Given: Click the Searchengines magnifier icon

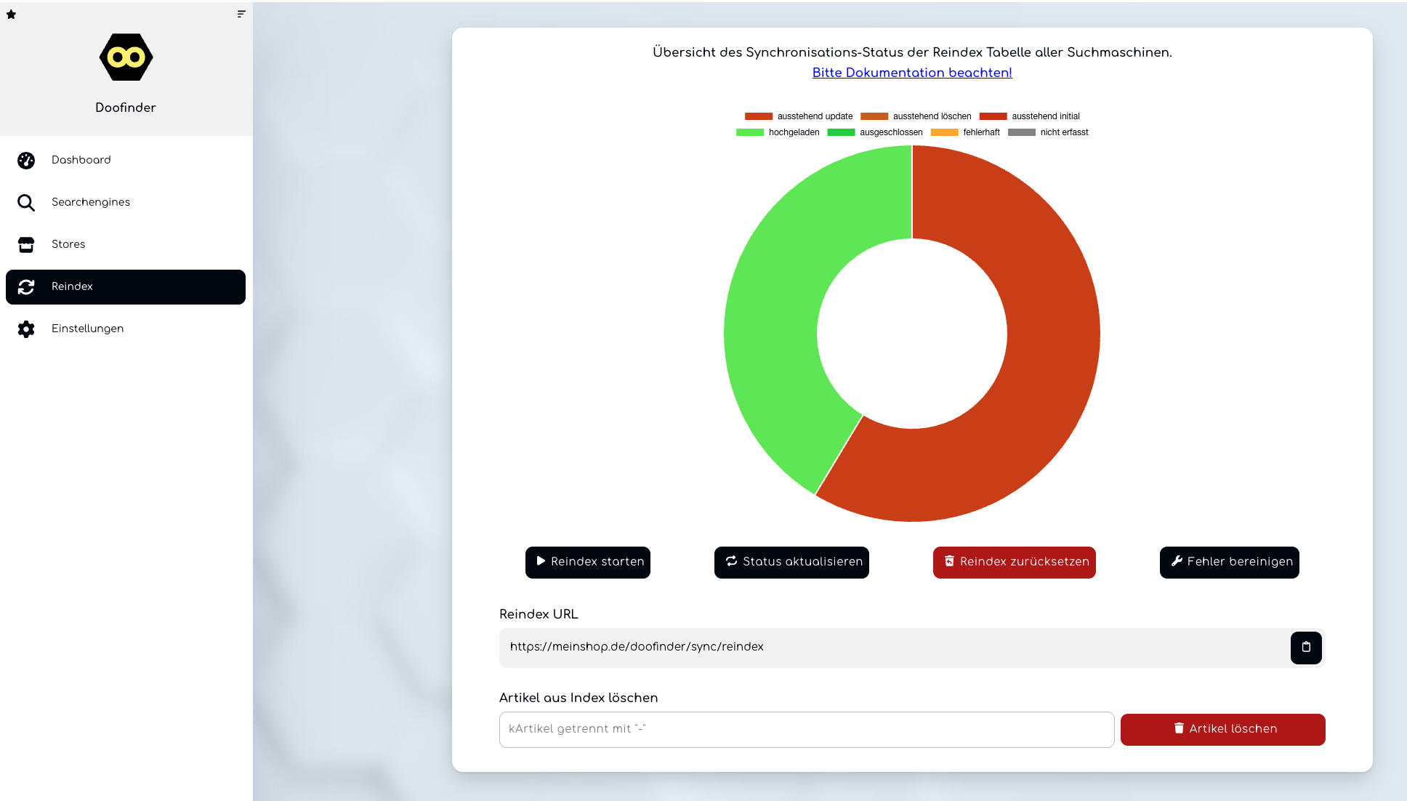Looking at the screenshot, I should (26, 203).
